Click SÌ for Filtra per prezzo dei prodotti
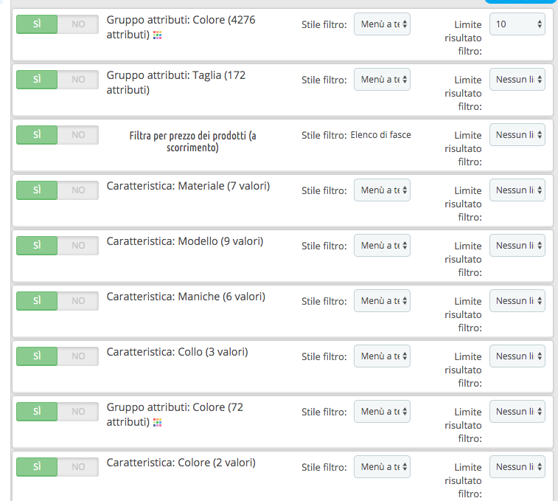Image resolution: width=558 pixels, height=501 pixels. [x=37, y=135]
